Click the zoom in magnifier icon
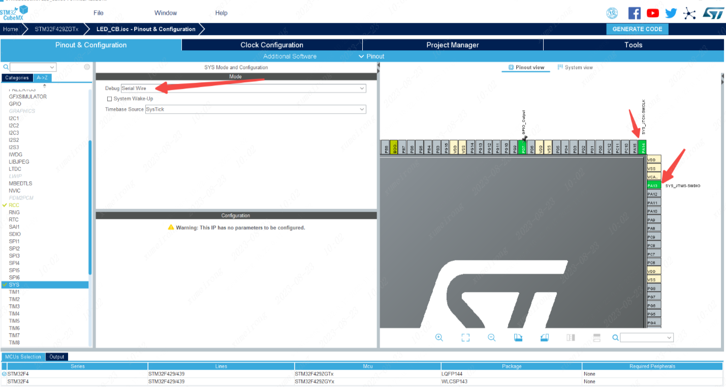The image size is (726, 387). click(x=439, y=338)
